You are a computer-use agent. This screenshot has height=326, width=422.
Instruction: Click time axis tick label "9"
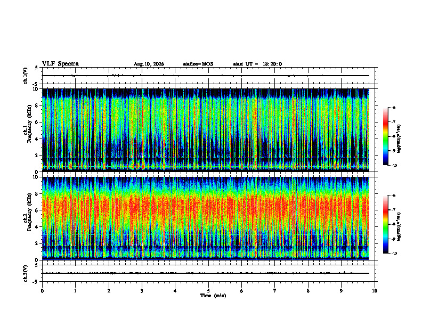[x=341, y=291]
